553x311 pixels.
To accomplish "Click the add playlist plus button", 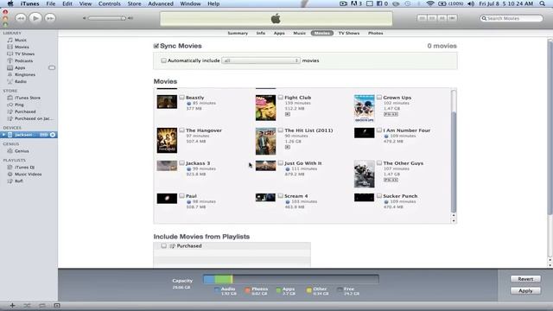I will [12, 305].
